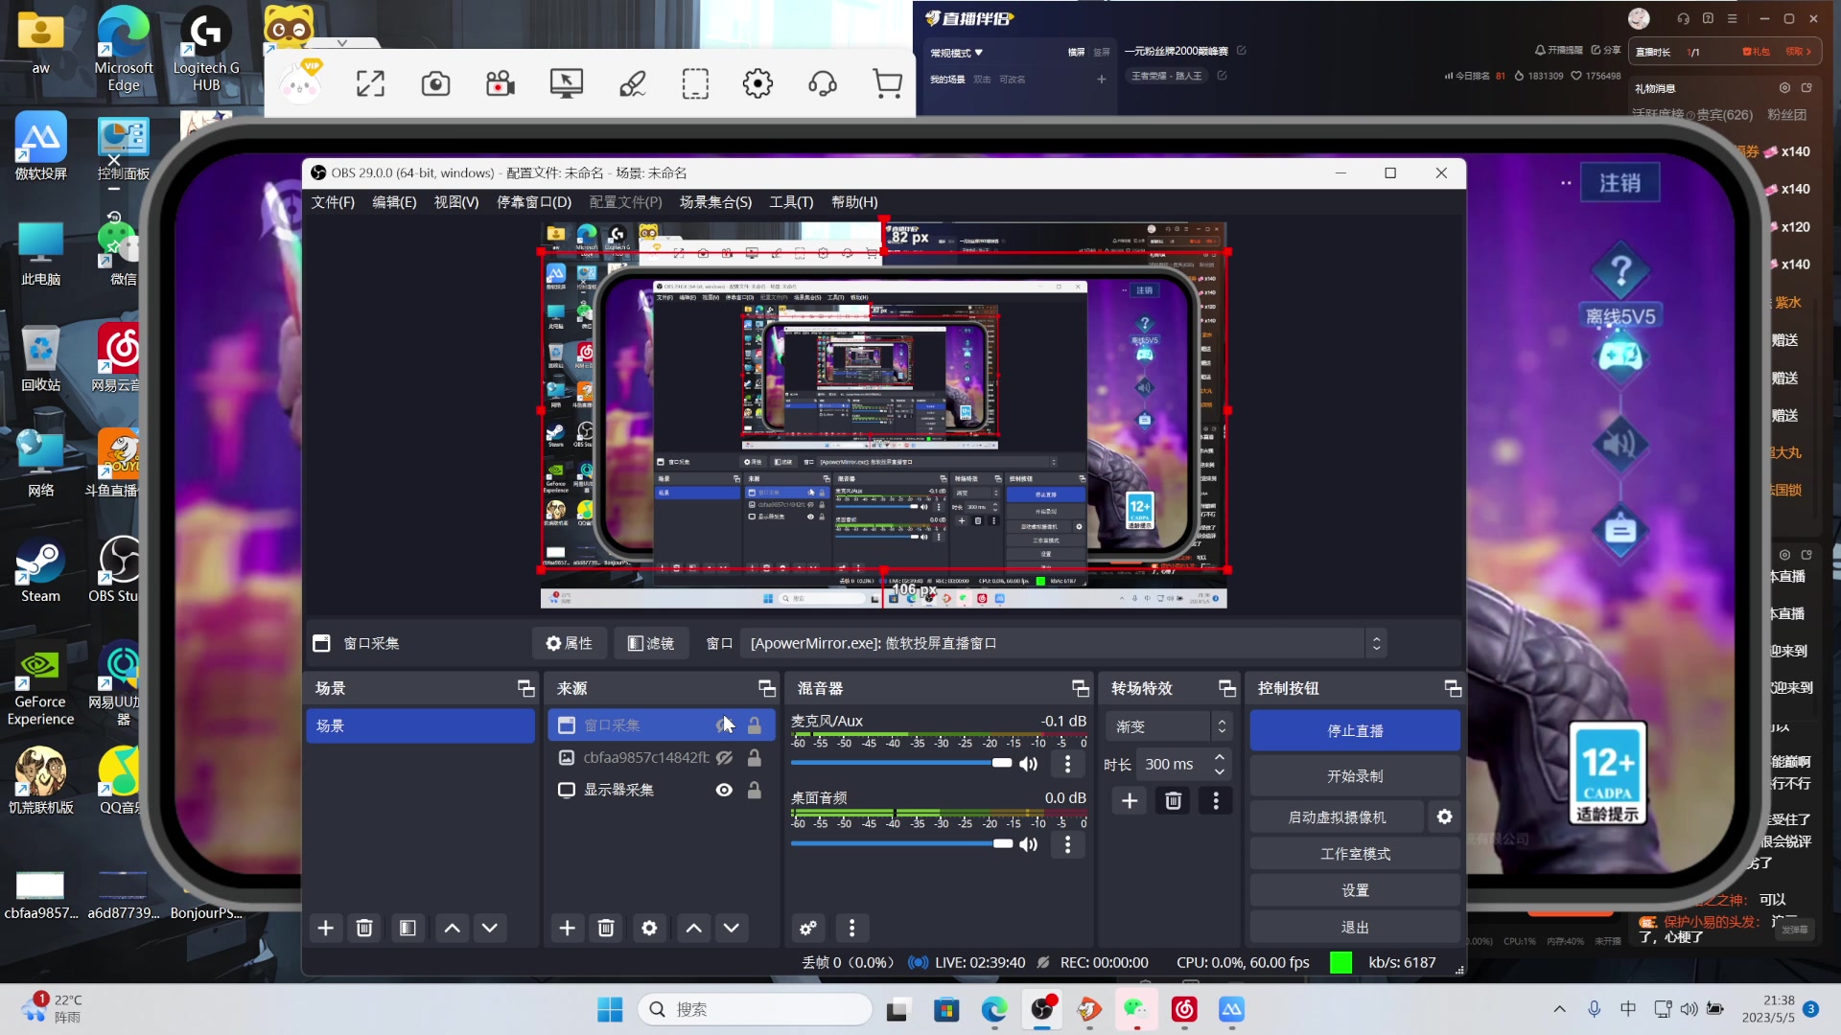
Task: Show hidden system tray icons chevron
Action: tap(1560, 1009)
